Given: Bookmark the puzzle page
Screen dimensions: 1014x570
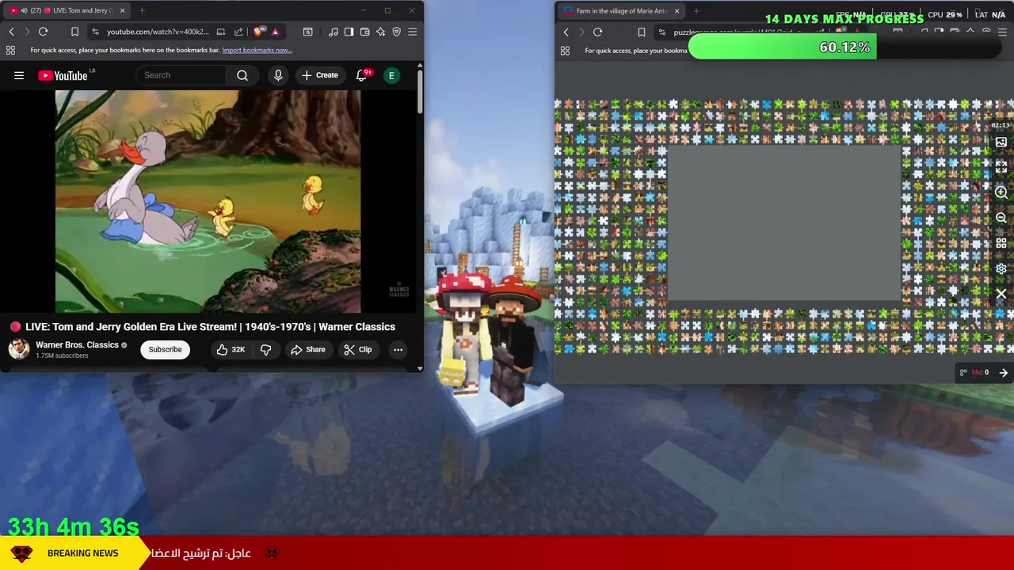Looking at the screenshot, I should [642, 32].
